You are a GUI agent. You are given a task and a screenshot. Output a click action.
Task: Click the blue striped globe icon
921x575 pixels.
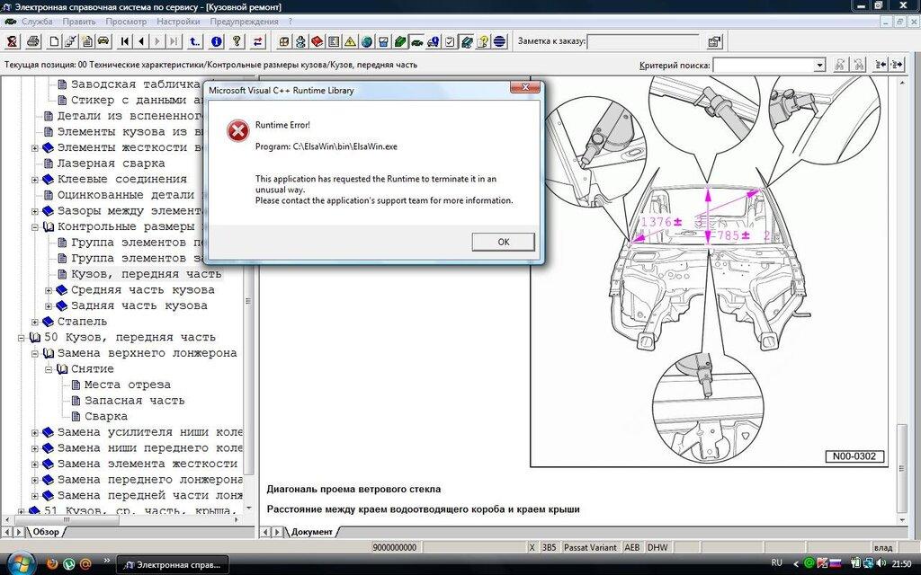point(499,41)
